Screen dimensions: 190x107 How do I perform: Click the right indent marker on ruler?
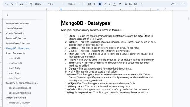click(158, 10)
